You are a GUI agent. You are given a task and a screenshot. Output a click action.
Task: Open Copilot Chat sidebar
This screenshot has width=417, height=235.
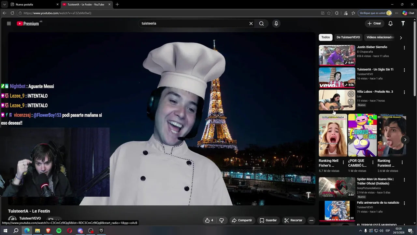(408, 13)
